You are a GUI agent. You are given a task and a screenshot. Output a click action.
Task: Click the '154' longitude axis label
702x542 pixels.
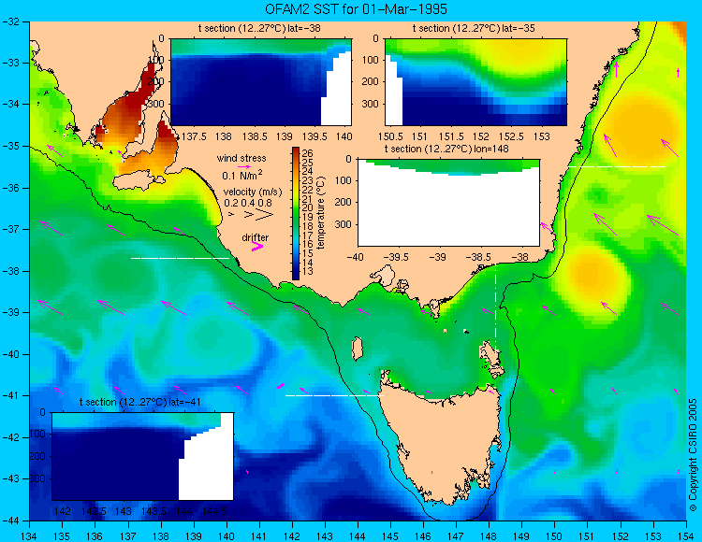tap(686, 535)
